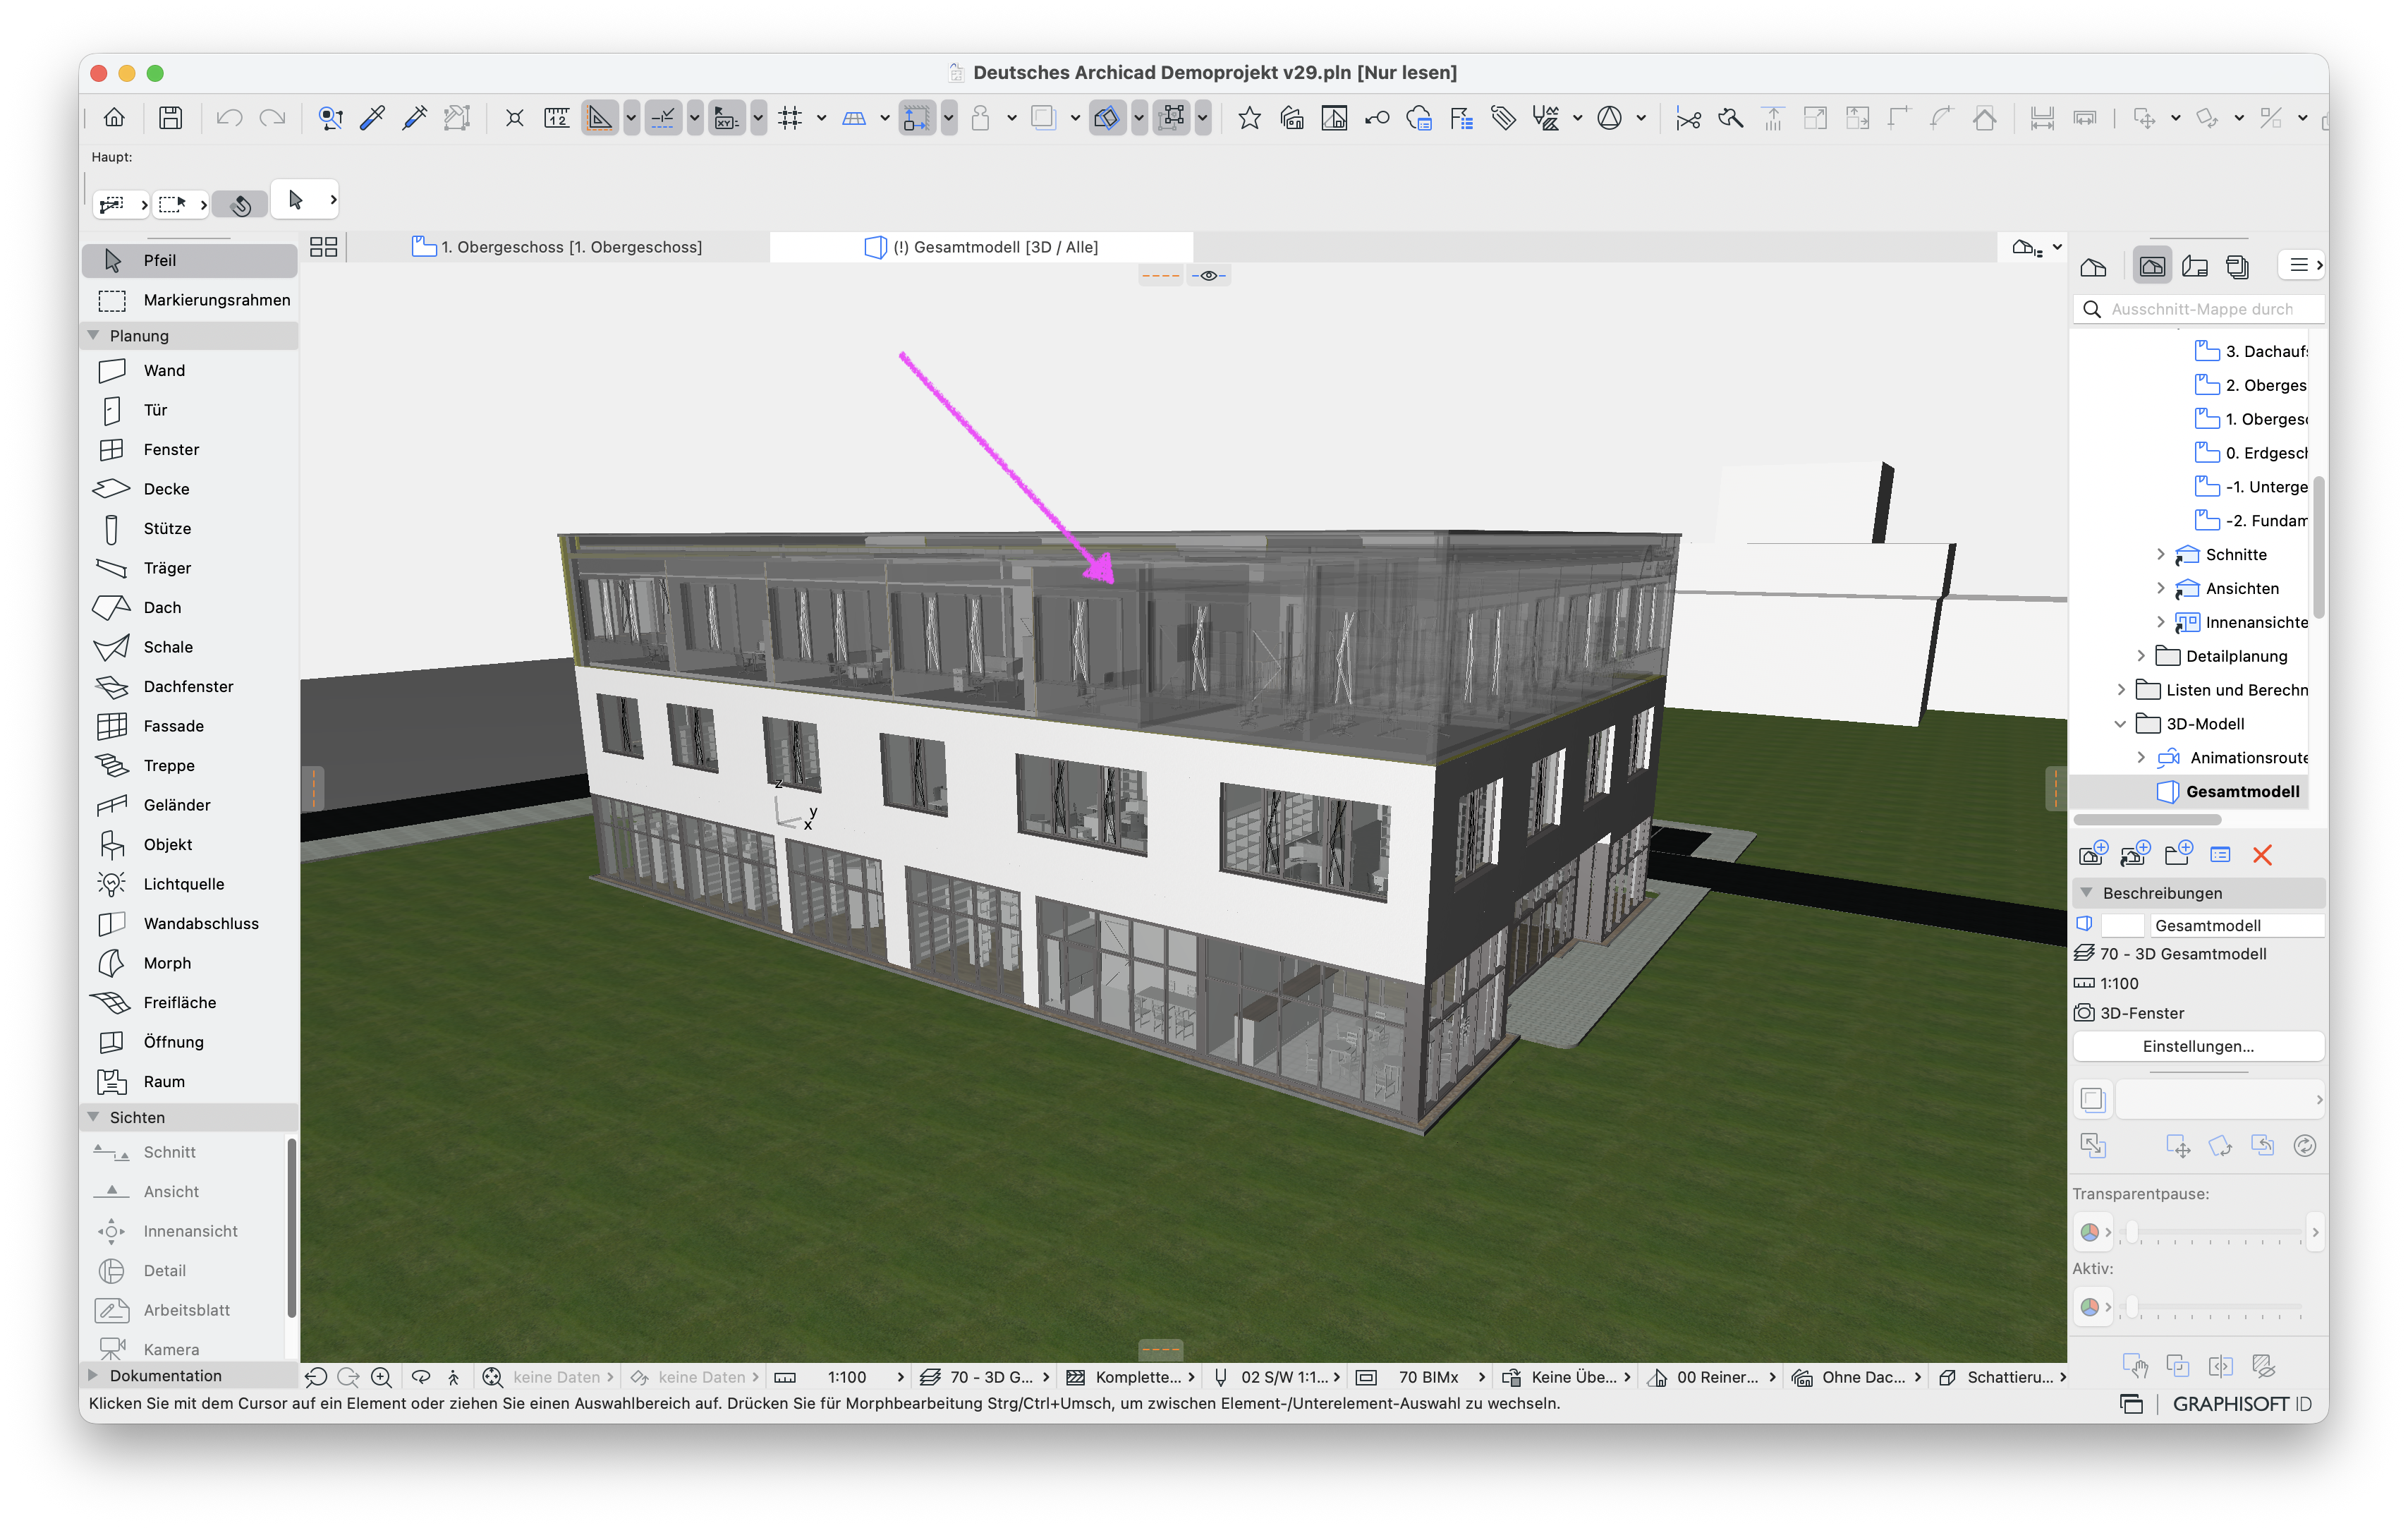Toggle the grid snap button
This screenshot has height=1528, width=2408.
tap(790, 118)
